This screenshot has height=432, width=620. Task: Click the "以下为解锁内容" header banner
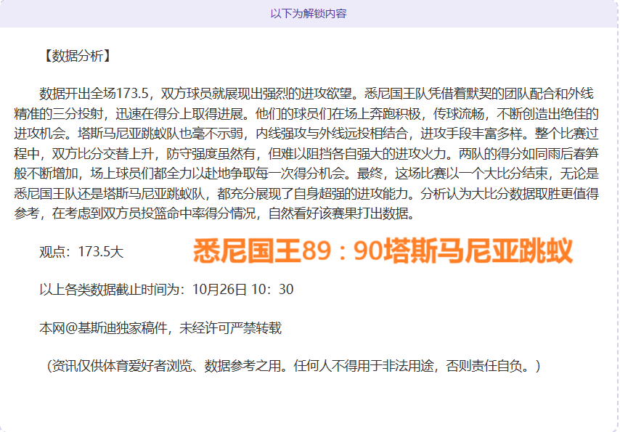pos(309,14)
